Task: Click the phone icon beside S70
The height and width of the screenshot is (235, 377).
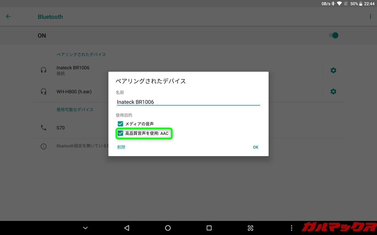Action: pyautogui.click(x=43, y=128)
